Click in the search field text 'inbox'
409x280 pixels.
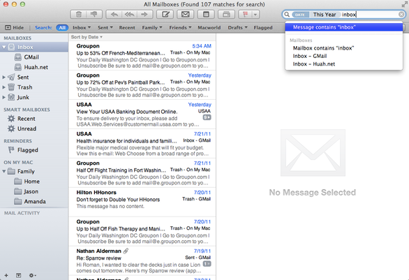tap(349, 15)
